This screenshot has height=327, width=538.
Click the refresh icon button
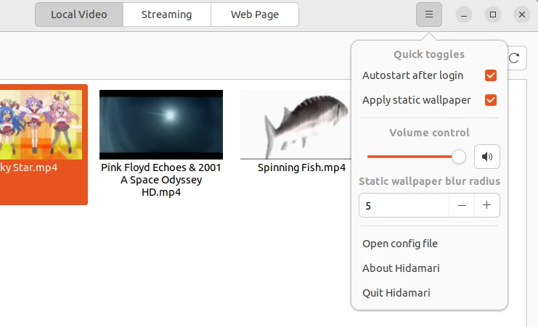(515, 59)
